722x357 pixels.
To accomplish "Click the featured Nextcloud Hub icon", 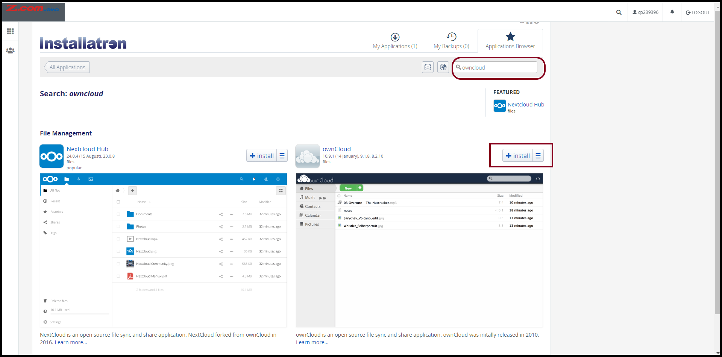I will 499,106.
